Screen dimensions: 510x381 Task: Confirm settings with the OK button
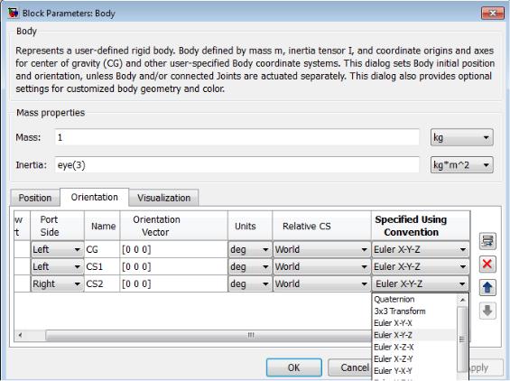(294, 367)
